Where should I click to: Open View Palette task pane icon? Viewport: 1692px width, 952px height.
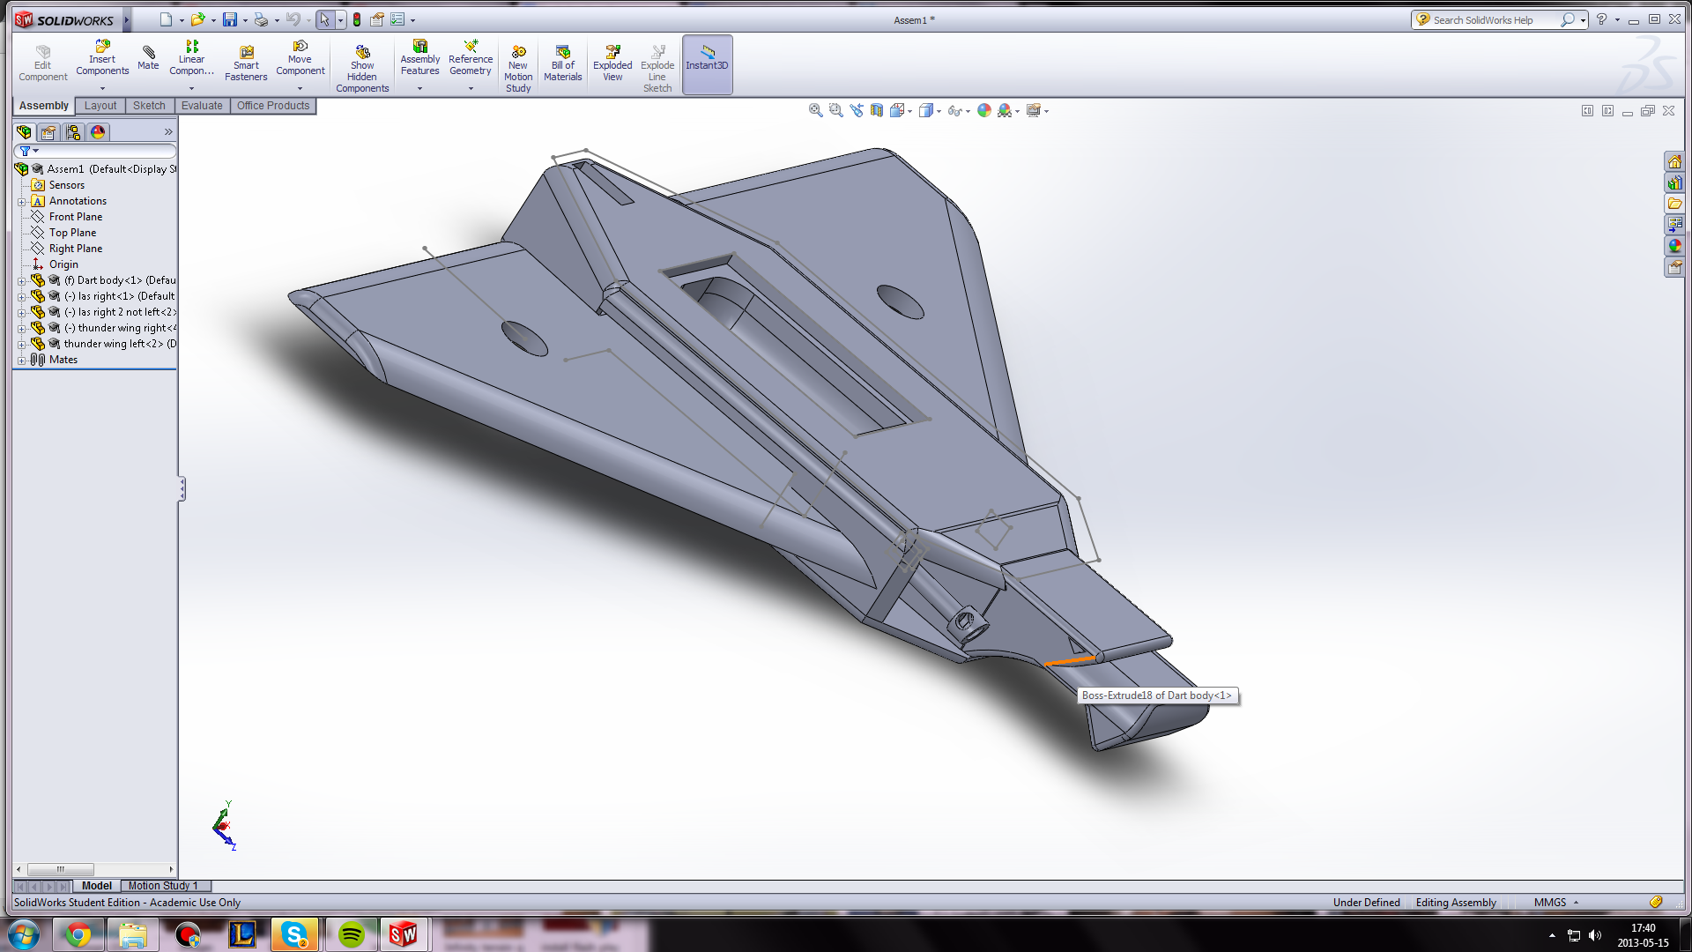[1674, 225]
